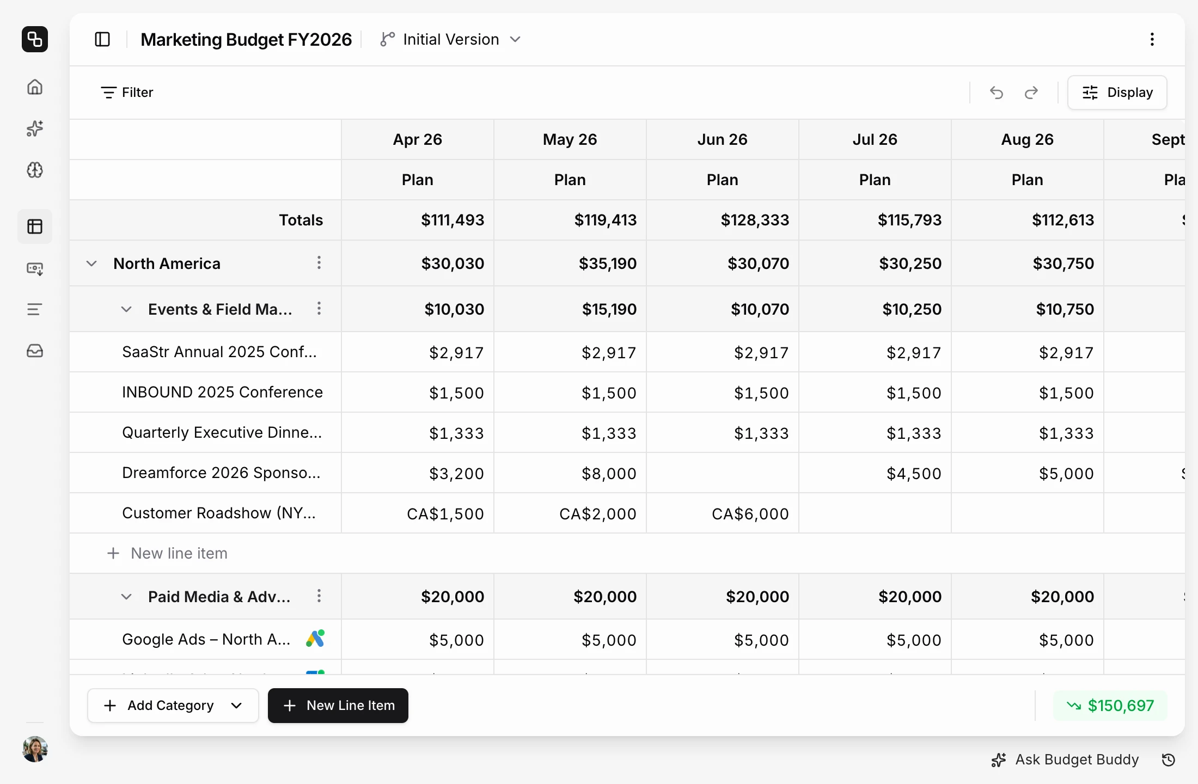Click the New line item row

[627, 553]
